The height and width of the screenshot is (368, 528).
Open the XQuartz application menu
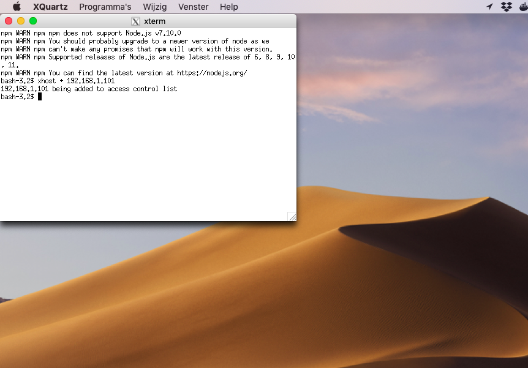pos(50,7)
